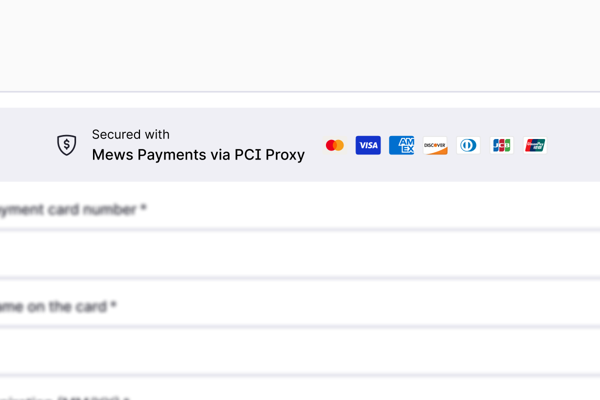This screenshot has width=600, height=400.
Task: Click the shield with dollar sign icon
Action: click(66, 145)
